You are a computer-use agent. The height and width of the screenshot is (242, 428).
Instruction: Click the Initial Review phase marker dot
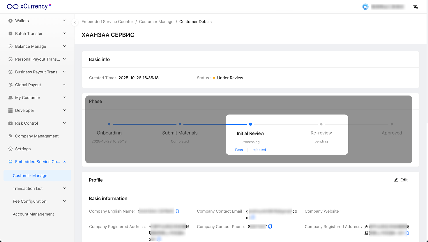pyautogui.click(x=250, y=124)
